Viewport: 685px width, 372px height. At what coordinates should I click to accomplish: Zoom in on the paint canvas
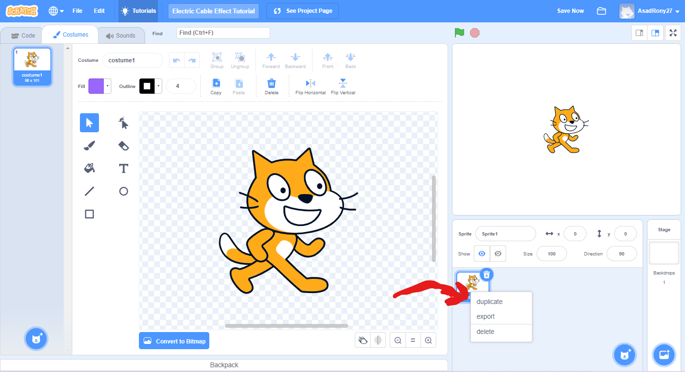428,340
